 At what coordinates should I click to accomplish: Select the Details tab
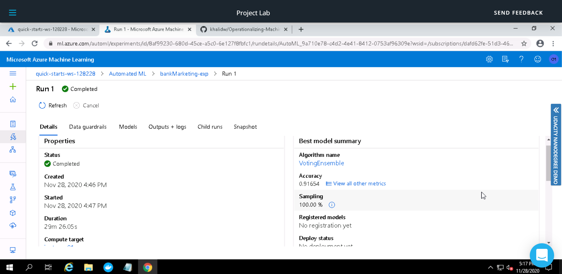[x=49, y=127]
